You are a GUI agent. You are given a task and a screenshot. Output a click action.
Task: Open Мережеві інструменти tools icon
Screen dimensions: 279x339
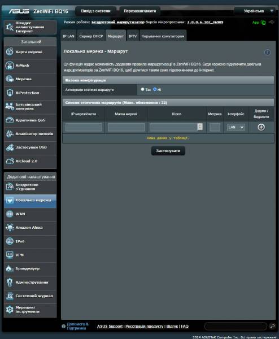click(10, 310)
